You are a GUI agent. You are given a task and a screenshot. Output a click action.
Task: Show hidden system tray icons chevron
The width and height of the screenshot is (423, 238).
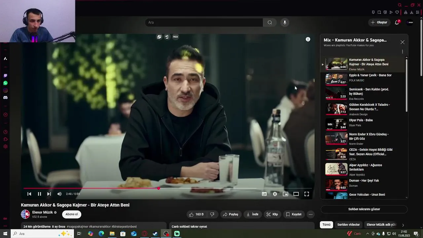367,234
